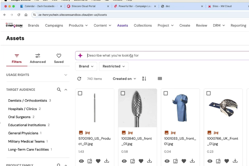The height and width of the screenshot is (166, 249).
Task: Select checkbox for 5700190_US_Product_01.jpg
Action: [80, 93]
